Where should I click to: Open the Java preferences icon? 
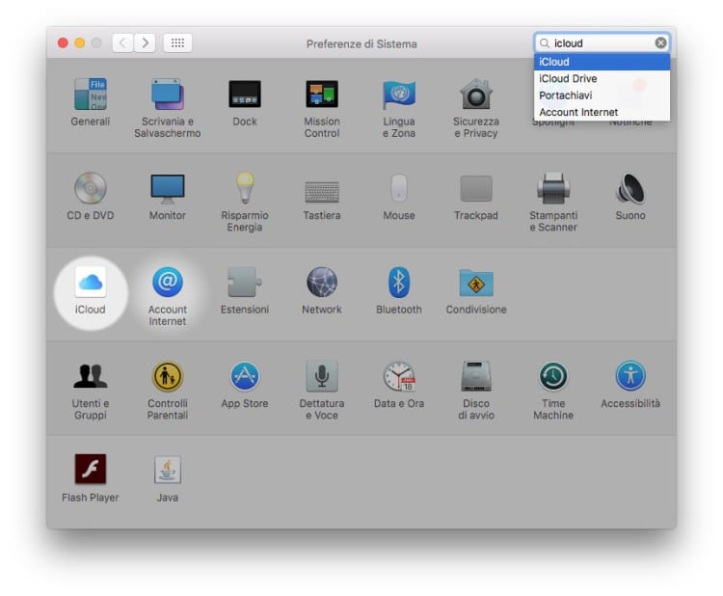click(x=168, y=470)
